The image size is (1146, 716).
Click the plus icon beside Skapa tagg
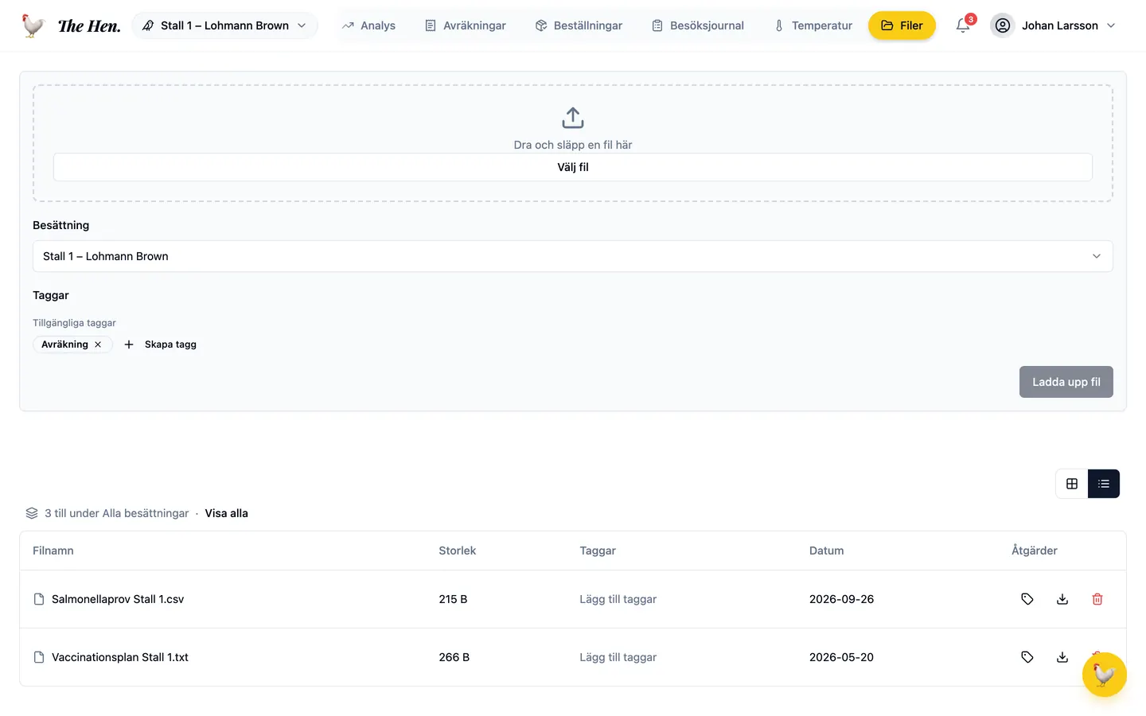129,344
